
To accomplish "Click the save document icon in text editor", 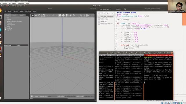I will [x=125, y=9].
